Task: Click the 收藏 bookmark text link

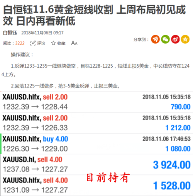Action: 61,43
